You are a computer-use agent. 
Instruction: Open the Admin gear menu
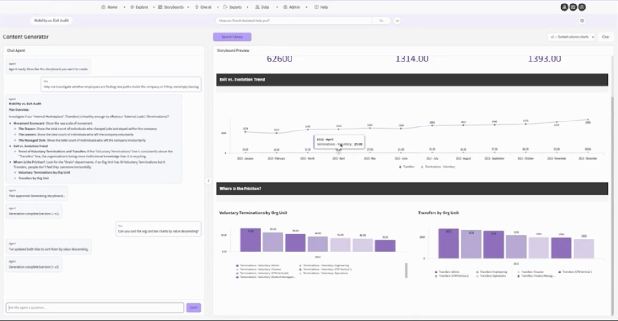click(x=285, y=7)
